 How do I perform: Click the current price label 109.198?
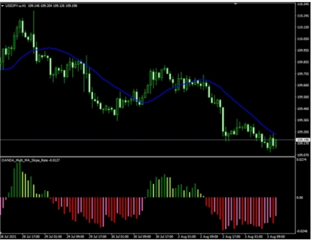pyautogui.click(x=303, y=140)
